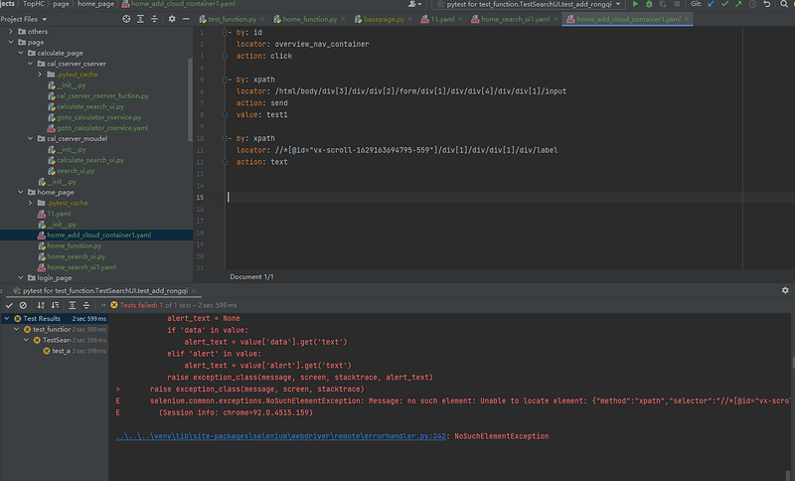
Task: Open Project panel gear options
Action: point(172,19)
